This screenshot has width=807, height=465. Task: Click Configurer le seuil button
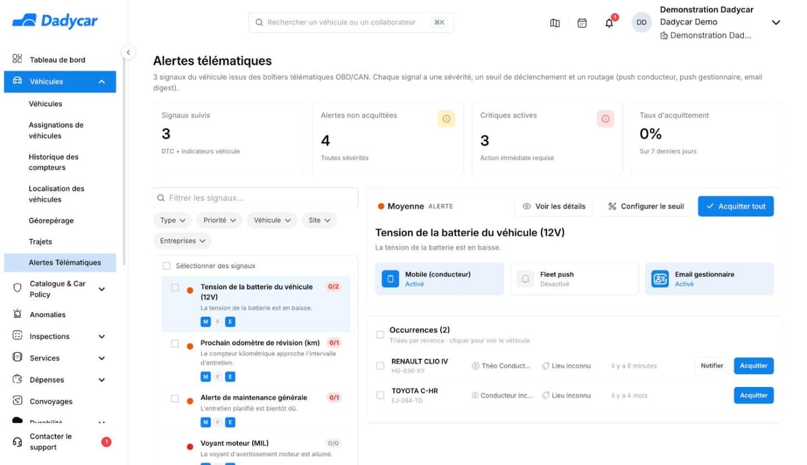[646, 206]
